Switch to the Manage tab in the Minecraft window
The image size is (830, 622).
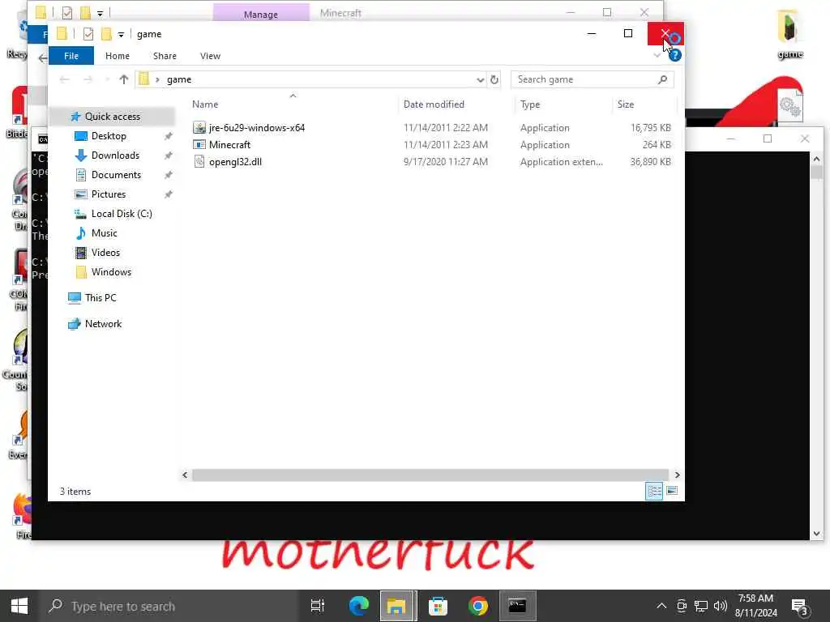pos(261,14)
